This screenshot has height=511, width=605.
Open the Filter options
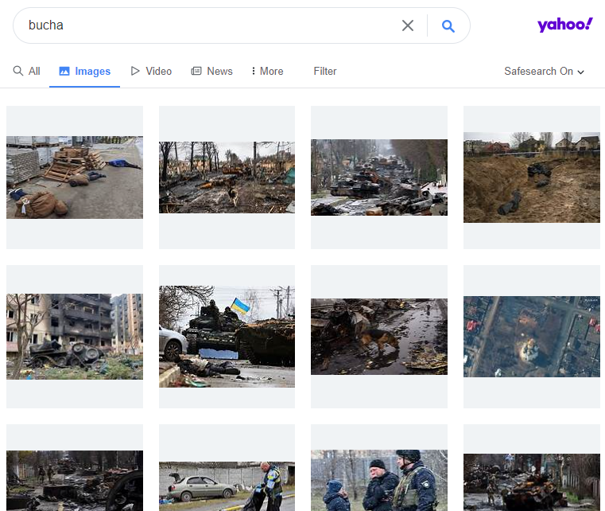(324, 71)
